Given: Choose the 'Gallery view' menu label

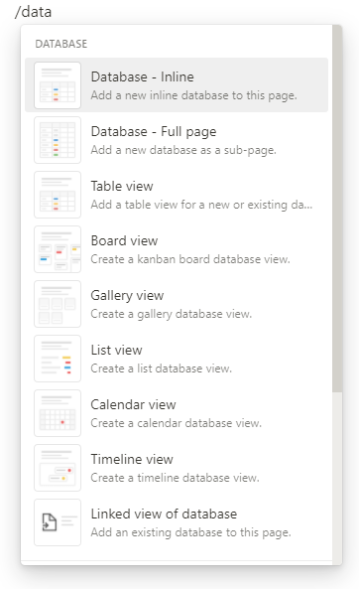Looking at the screenshot, I should [127, 296].
